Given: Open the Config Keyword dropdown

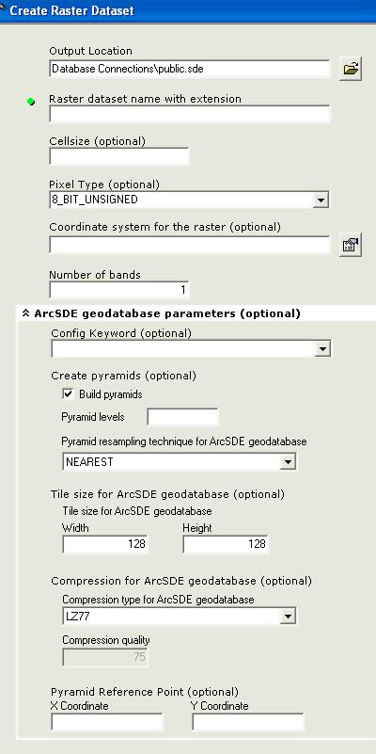Looking at the screenshot, I should click(322, 348).
